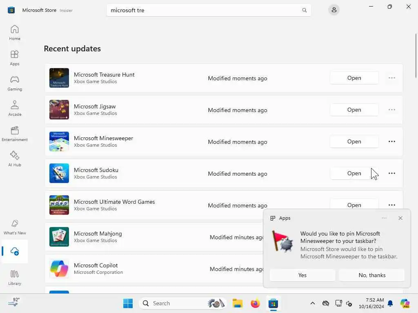The height and width of the screenshot is (313, 418).
Task: Select the Downloads cloud icon in sidebar
Action: tap(15, 251)
